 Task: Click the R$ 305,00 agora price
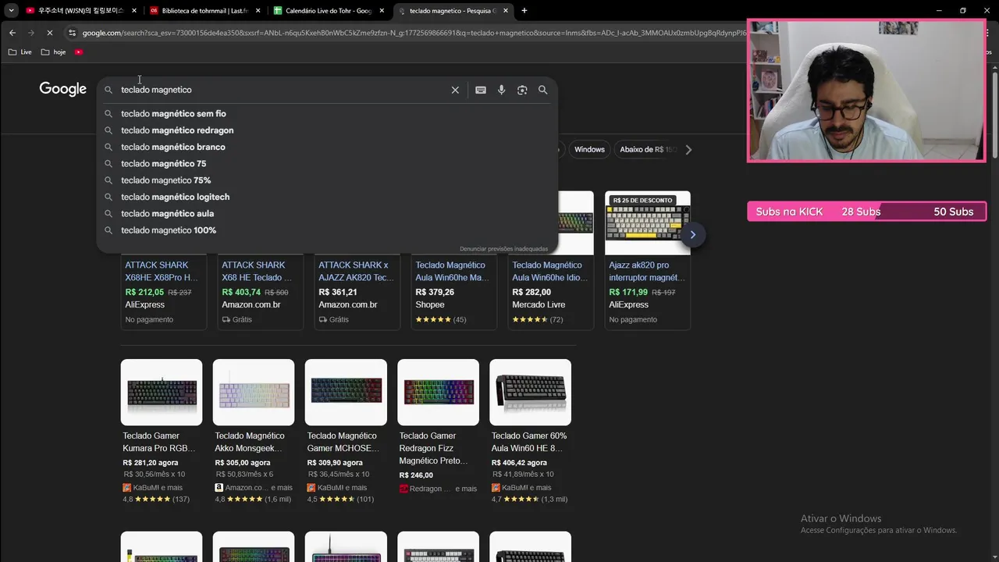point(243,463)
